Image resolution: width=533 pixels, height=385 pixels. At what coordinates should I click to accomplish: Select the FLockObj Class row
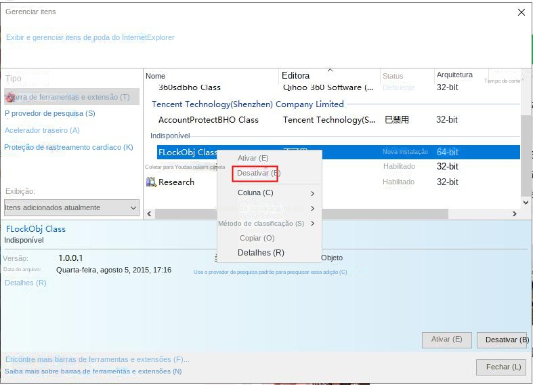(339, 152)
